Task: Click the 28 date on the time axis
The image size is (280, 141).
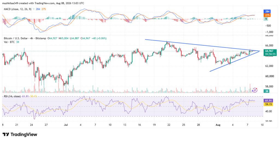Action: pyautogui.click(x=199, y=125)
